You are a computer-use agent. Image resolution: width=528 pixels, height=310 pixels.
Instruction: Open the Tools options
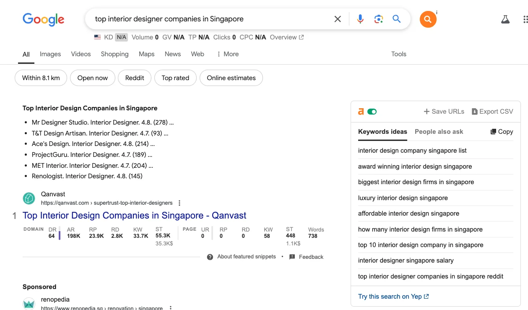coord(398,54)
